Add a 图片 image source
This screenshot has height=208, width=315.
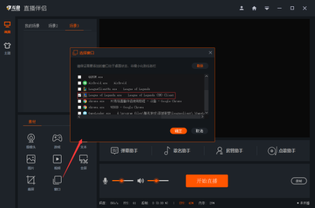31,162
